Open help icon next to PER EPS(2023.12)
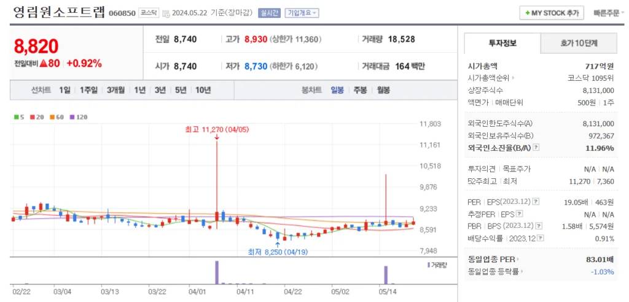Screen dimensions: 629x302 pos(537,202)
